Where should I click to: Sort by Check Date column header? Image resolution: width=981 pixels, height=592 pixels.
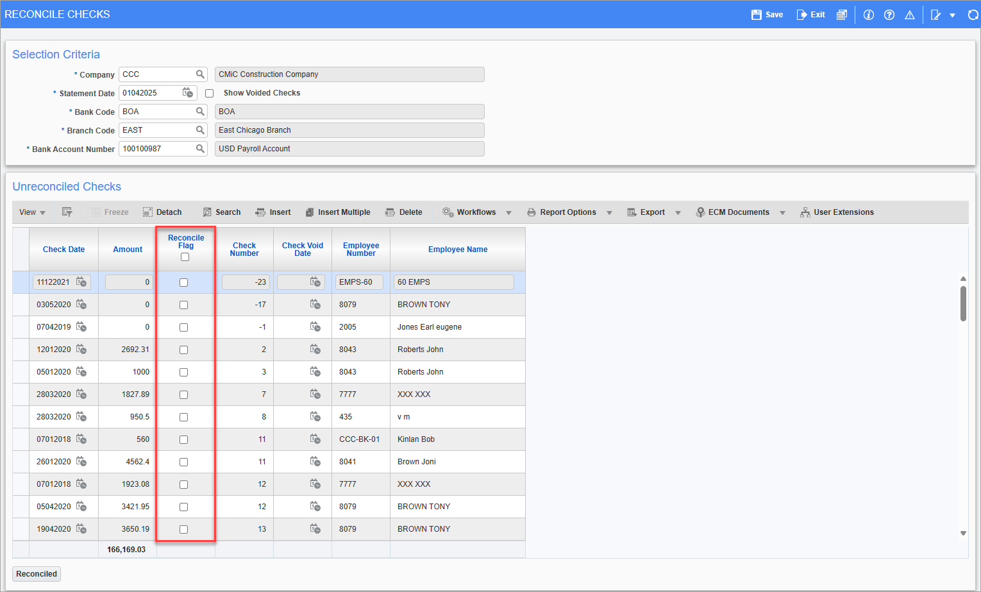tap(63, 249)
